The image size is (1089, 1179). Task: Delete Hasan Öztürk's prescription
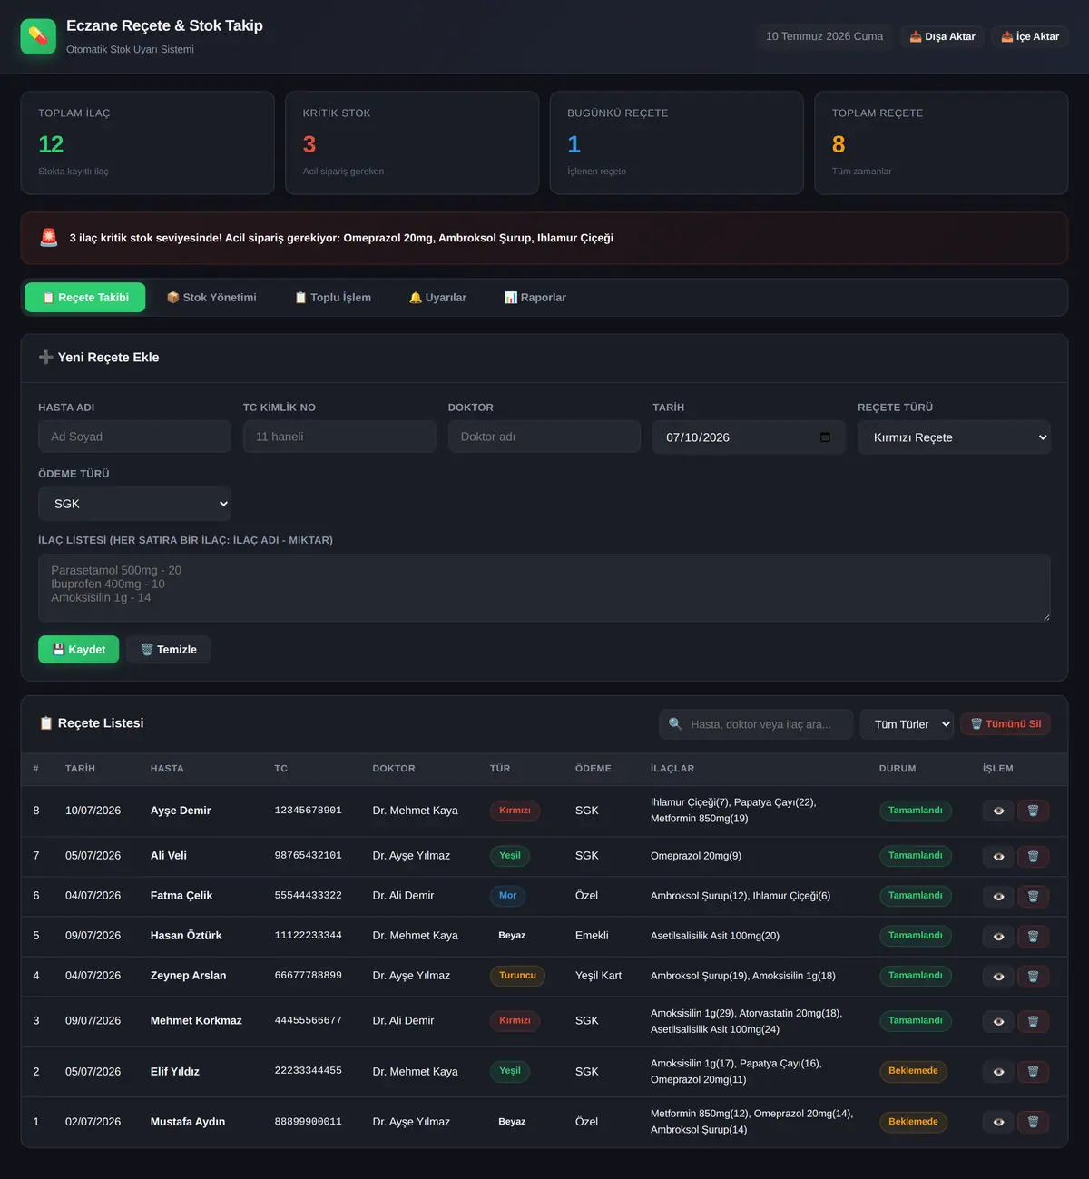pos(1033,936)
